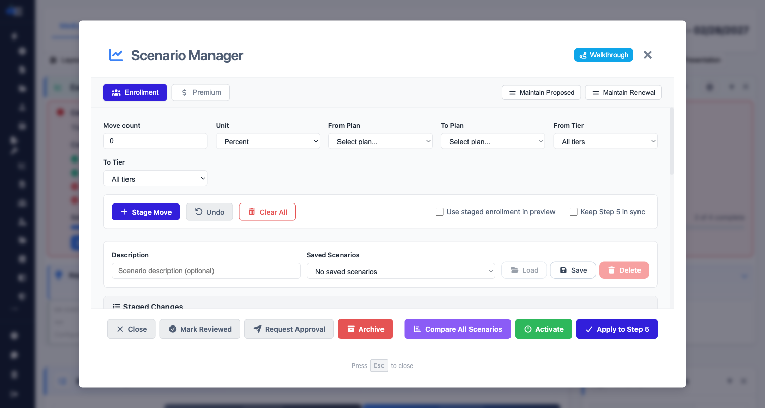Toggle the Keep Step 5 in sync checkbox
Image resolution: width=765 pixels, height=408 pixels.
tap(573, 212)
